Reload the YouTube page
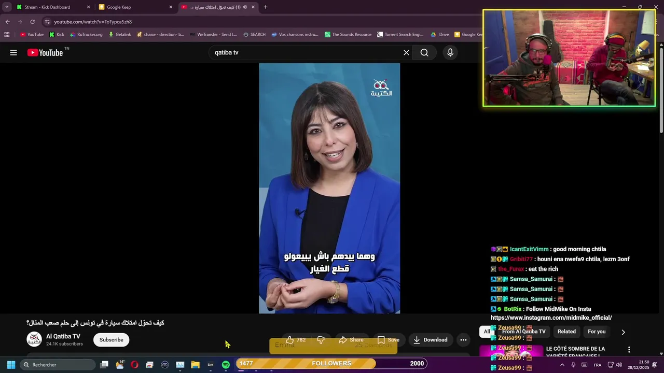Screen dimensions: 664x373 (x=32, y=22)
